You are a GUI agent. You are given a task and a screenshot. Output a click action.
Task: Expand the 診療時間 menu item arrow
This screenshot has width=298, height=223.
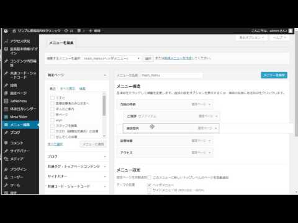209,141
